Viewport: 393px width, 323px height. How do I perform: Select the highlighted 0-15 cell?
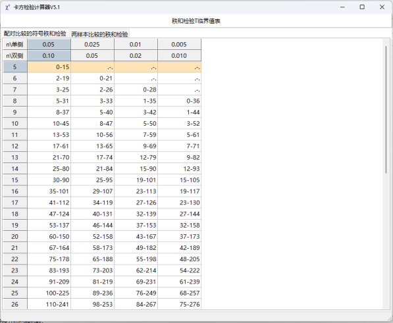[x=49, y=67]
